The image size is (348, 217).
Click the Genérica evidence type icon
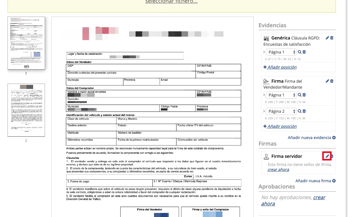pos(266,38)
